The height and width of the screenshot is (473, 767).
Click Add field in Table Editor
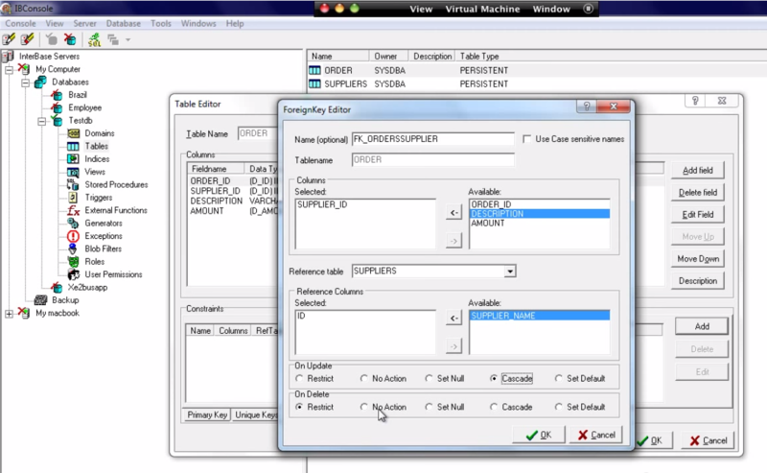tap(698, 171)
